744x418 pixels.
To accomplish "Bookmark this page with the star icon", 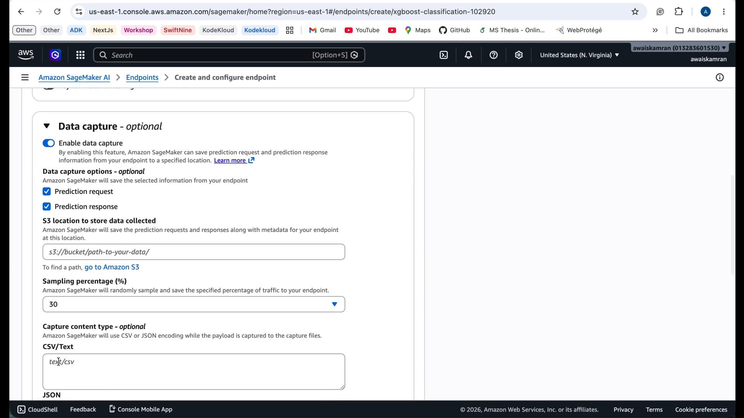I will pyautogui.click(x=635, y=12).
